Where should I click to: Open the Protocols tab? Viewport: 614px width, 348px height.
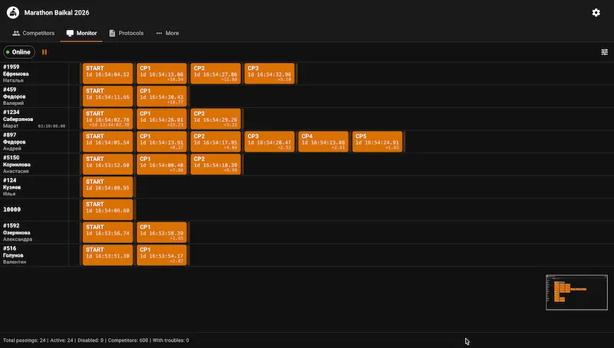pos(126,33)
